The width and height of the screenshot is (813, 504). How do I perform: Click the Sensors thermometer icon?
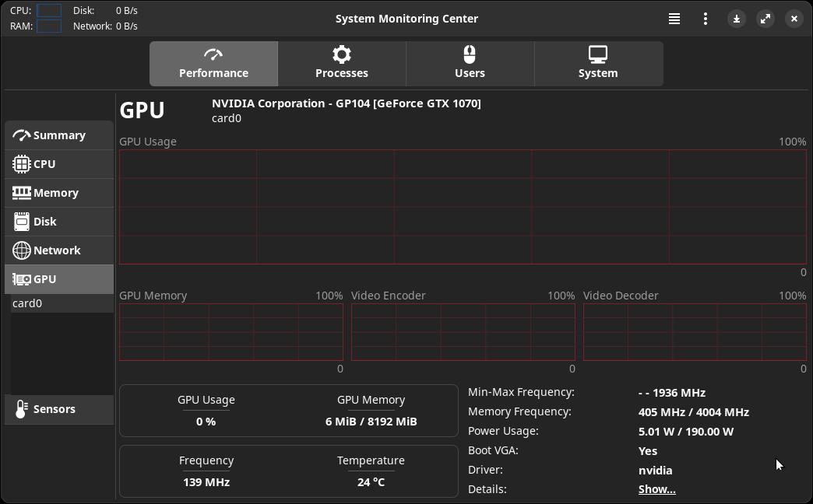(x=21, y=409)
